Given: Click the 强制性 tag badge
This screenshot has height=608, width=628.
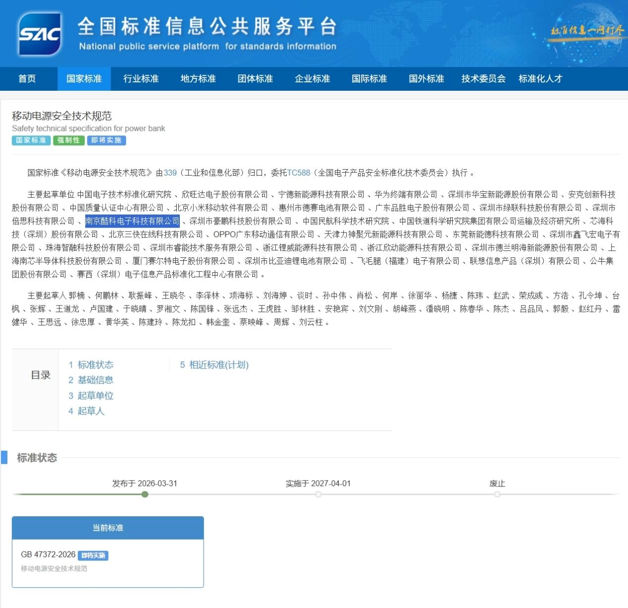Looking at the screenshot, I should [69, 140].
